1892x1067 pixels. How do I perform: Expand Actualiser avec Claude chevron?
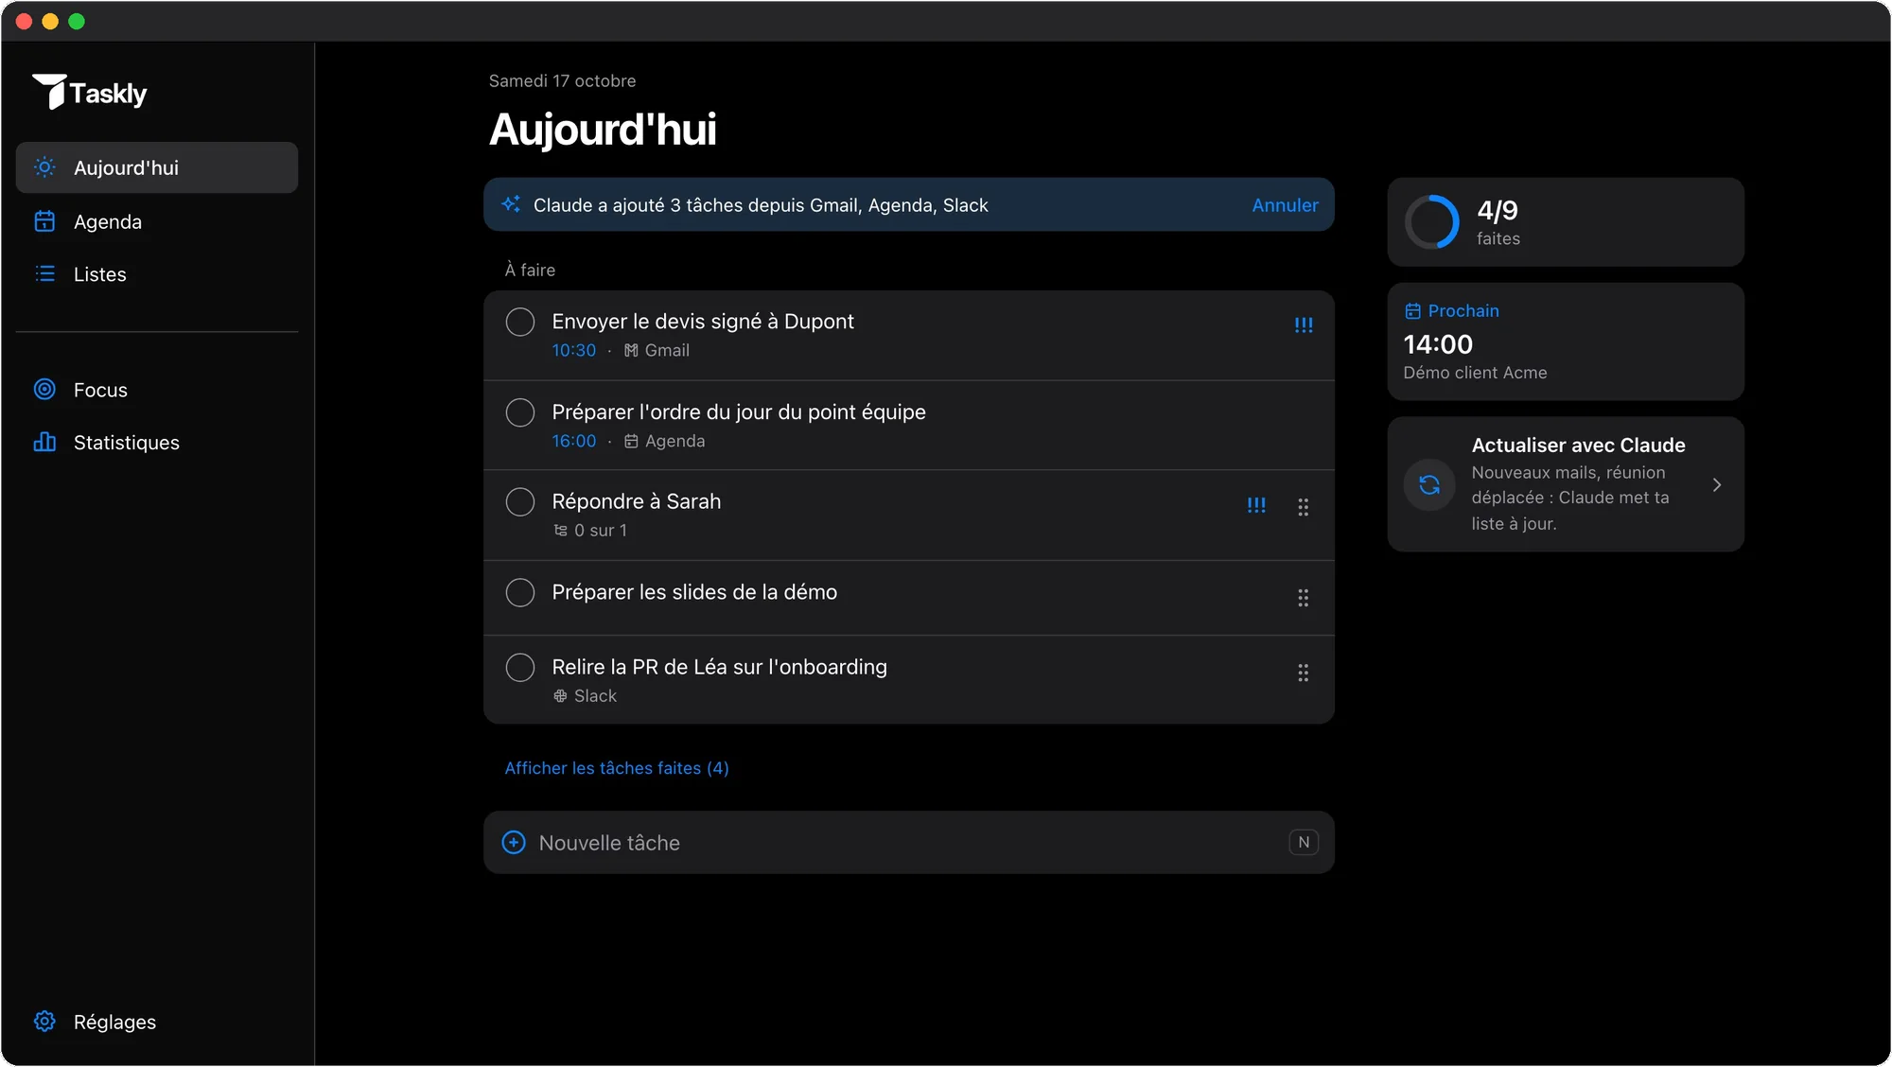click(1717, 484)
